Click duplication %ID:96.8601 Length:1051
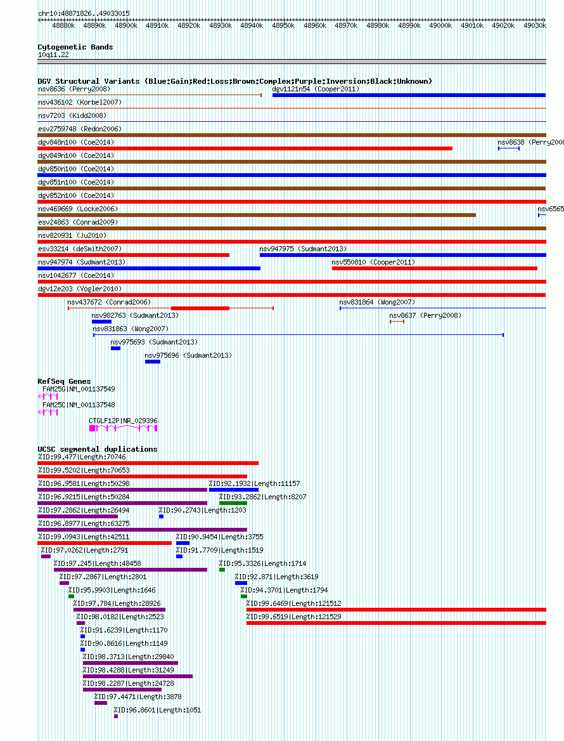The height and width of the screenshot is (741, 564). (x=116, y=716)
